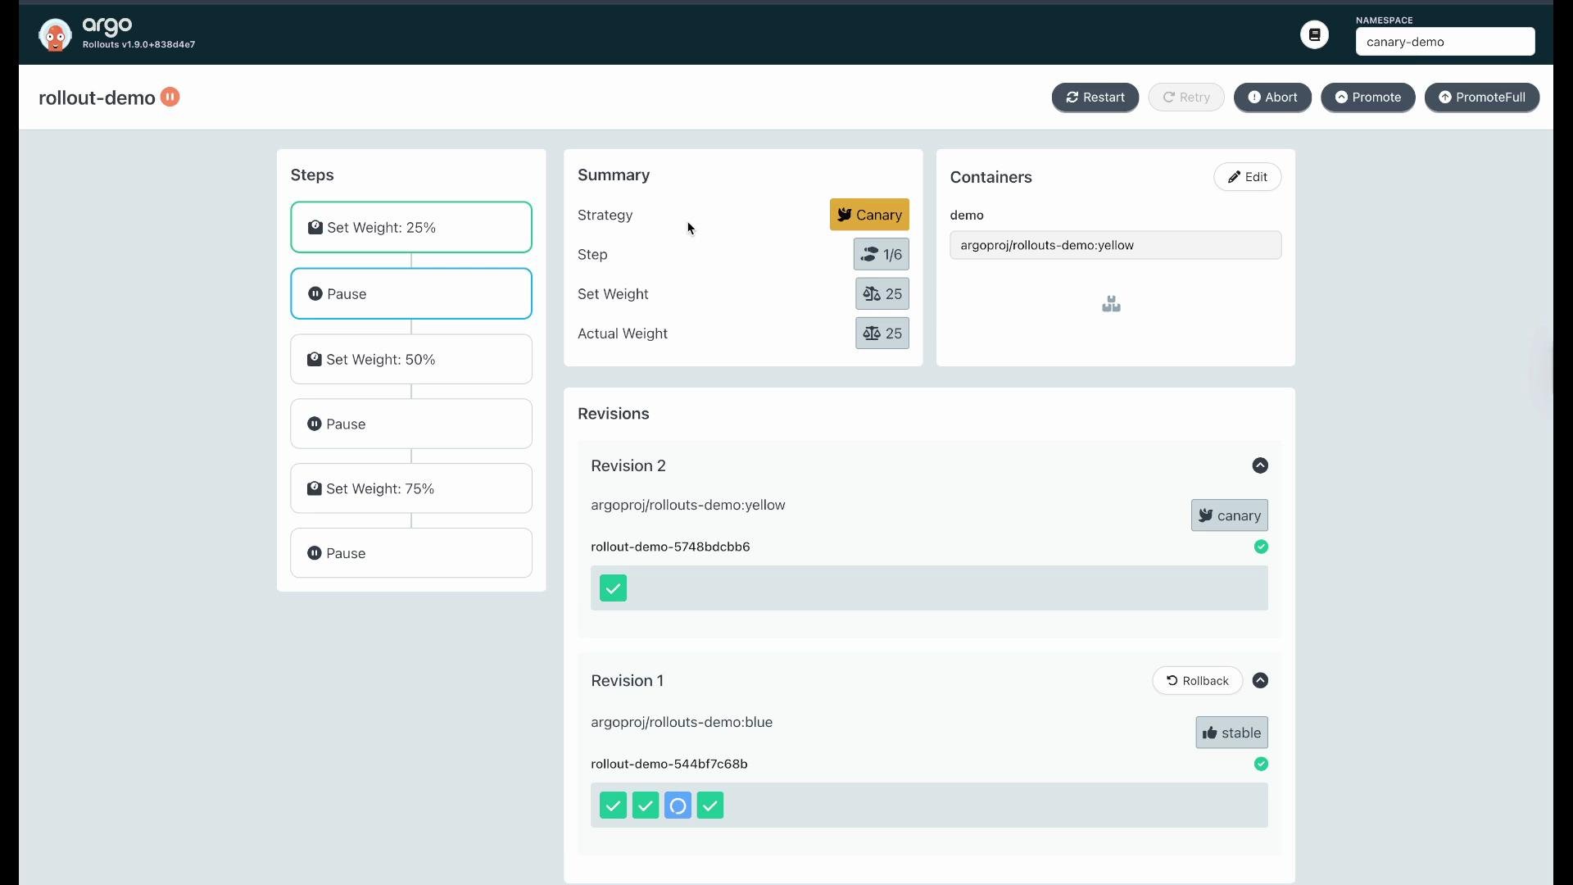The height and width of the screenshot is (885, 1573).
Task: Collapse Revision 2 with the chevron
Action: 1260,465
